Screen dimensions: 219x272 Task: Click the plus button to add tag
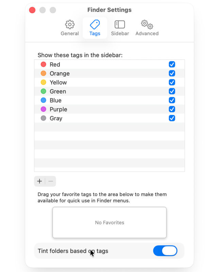point(39,181)
